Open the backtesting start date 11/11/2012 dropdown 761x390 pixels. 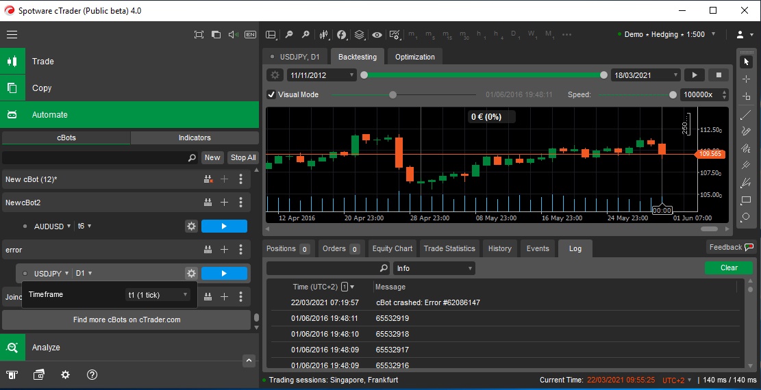pos(322,75)
